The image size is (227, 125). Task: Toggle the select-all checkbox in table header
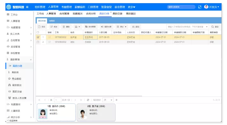[38, 32]
